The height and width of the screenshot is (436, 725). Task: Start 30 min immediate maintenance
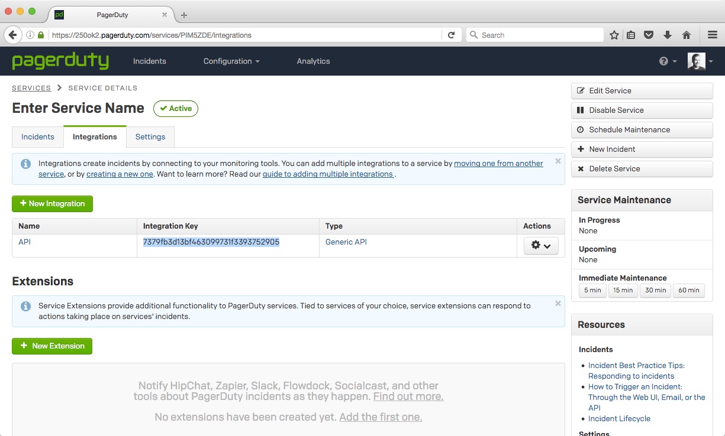[656, 290]
